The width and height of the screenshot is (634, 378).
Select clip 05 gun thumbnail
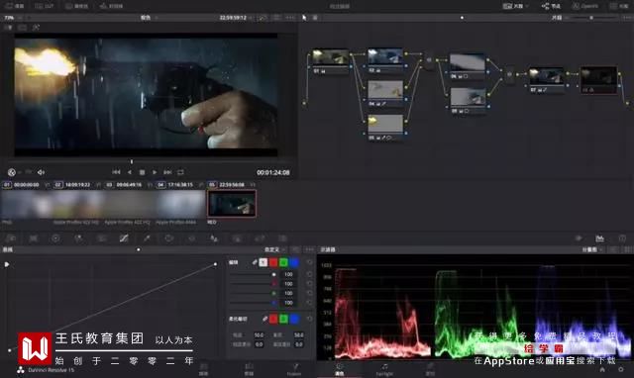tap(232, 204)
